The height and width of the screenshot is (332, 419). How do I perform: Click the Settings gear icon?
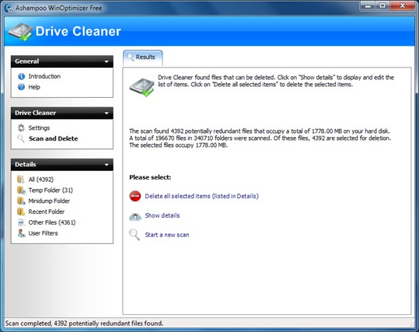pos(21,128)
